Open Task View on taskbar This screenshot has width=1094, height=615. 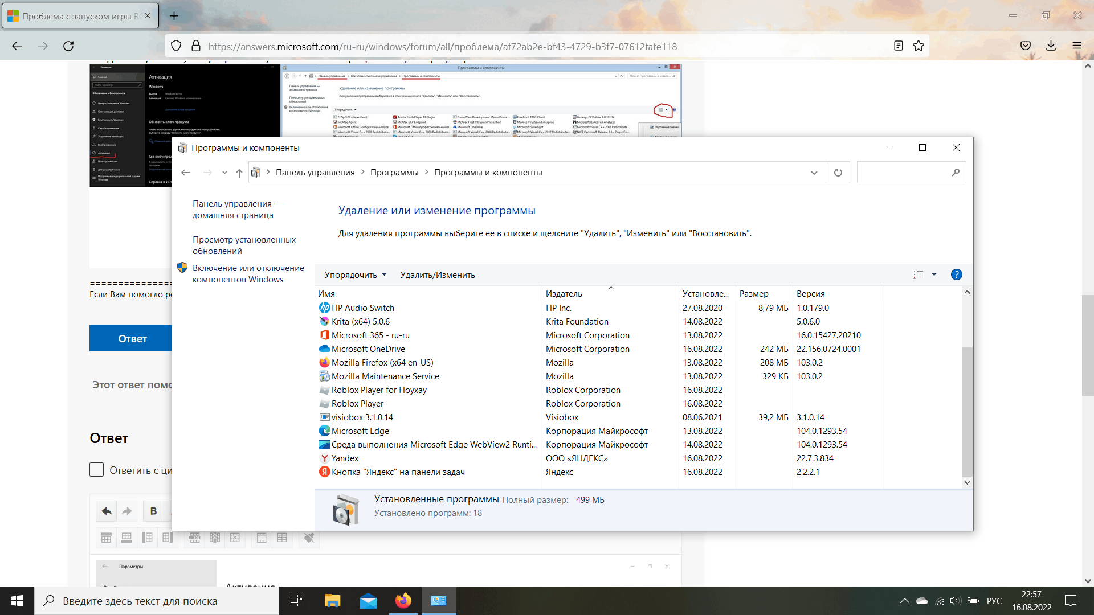296,601
